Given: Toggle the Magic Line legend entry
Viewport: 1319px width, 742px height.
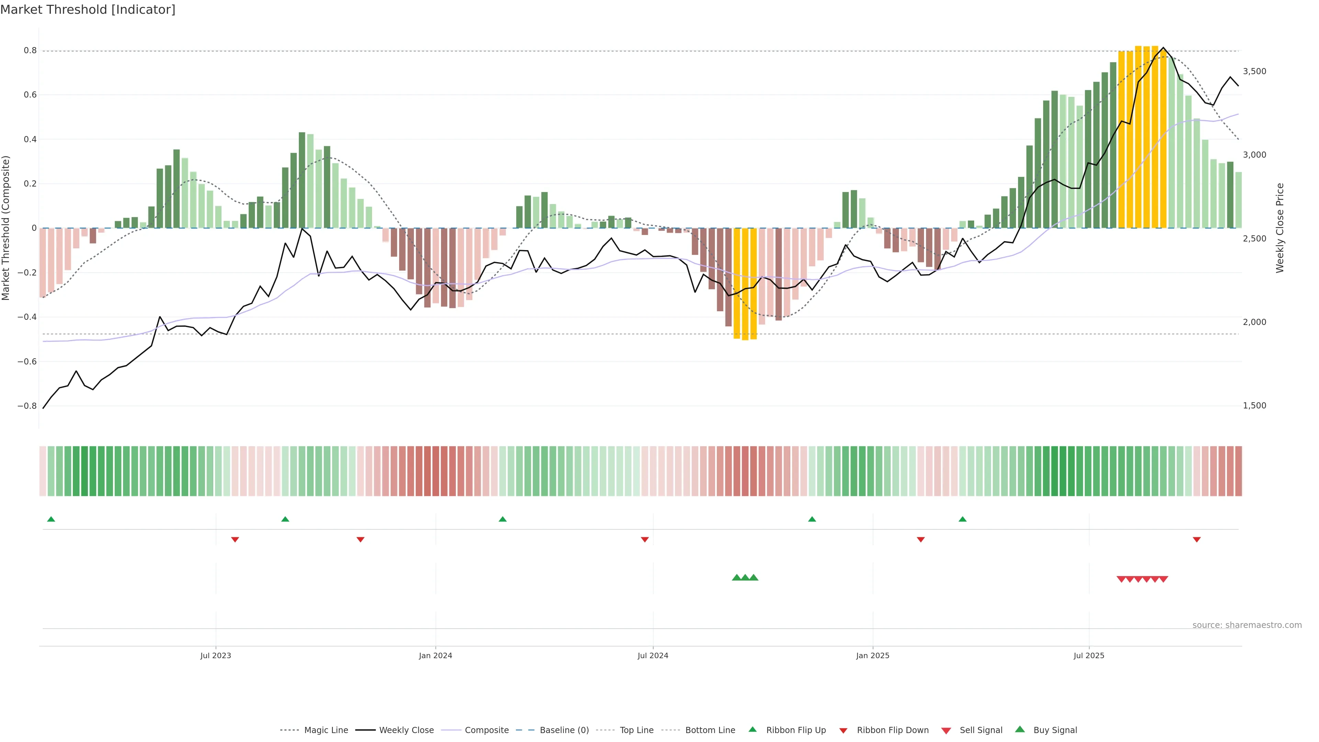Looking at the screenshot, I should pyautogui.click(x=326, y=730).
